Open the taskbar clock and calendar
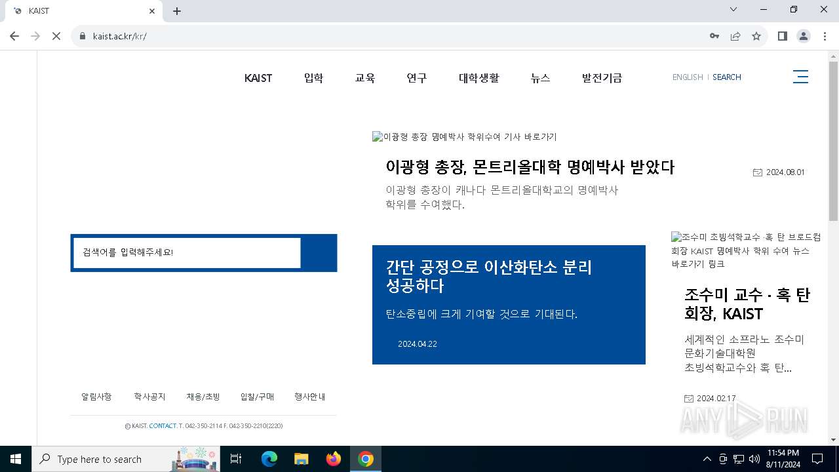Viewport: 839px width, 472px height. point(783,459)
